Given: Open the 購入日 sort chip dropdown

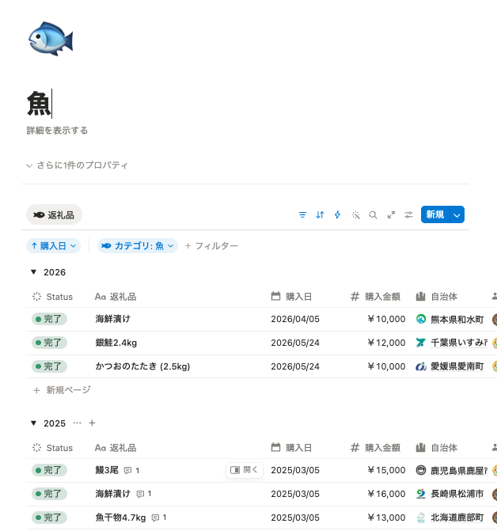Looking at the screenshot, I should pyautogui.click(x=54, y=245).
